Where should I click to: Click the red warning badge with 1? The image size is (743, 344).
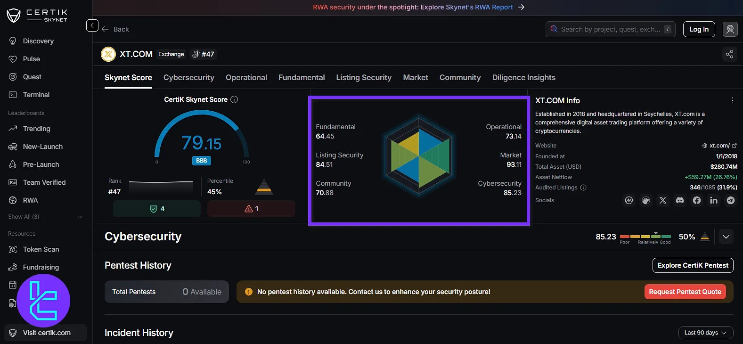[x=251, y=209]
